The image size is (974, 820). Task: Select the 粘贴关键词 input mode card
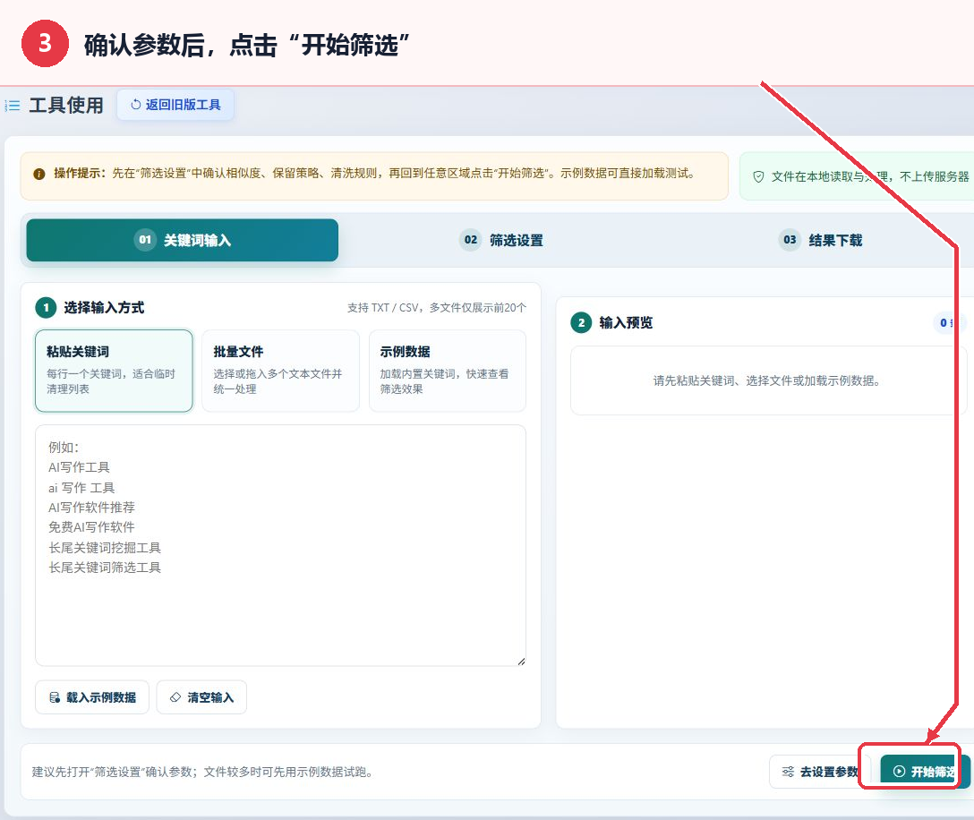click(x=114, y=371)
